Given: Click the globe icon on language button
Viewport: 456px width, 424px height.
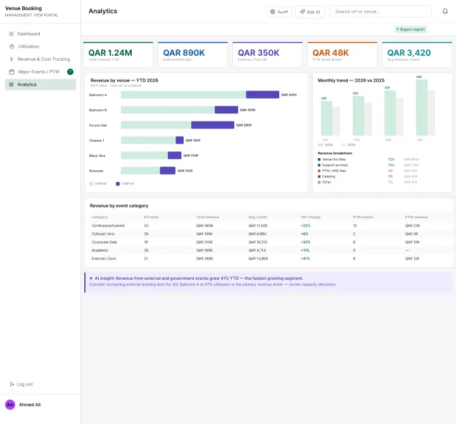Looking at the screenshot, I should pos(272,11).
